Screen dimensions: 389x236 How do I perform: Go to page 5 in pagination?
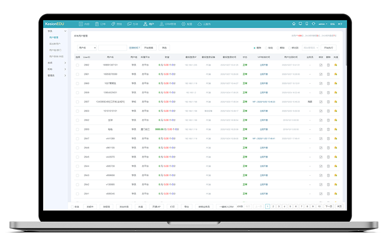coord(290,206)
